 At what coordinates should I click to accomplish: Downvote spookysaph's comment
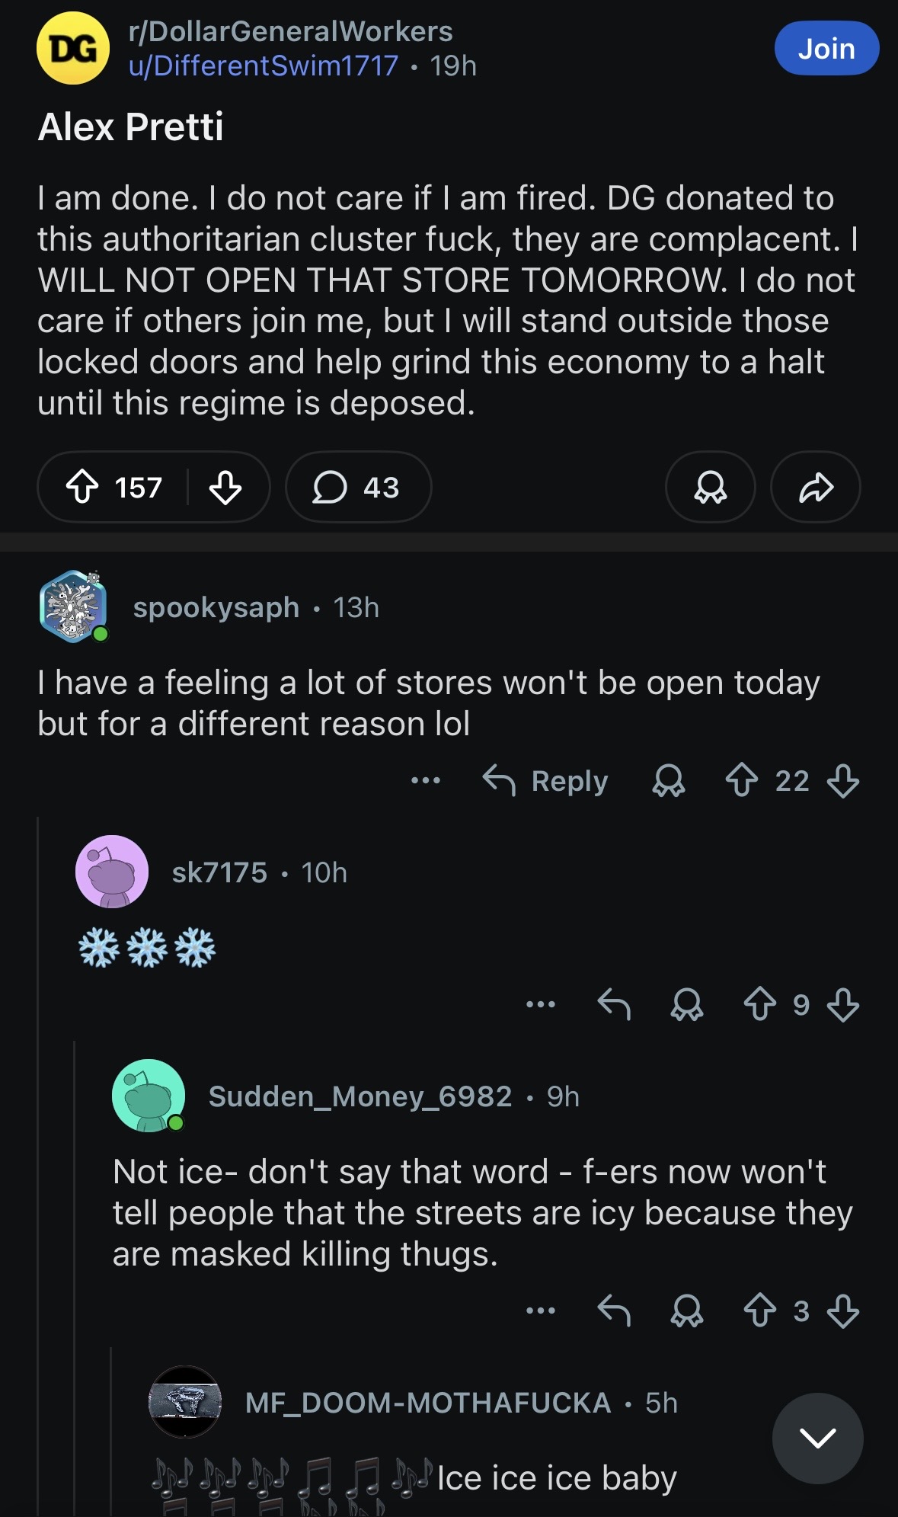[x=843, y=781]
